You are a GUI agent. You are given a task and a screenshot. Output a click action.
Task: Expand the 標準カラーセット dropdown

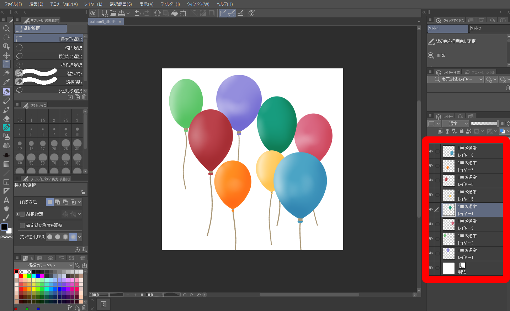43,265
